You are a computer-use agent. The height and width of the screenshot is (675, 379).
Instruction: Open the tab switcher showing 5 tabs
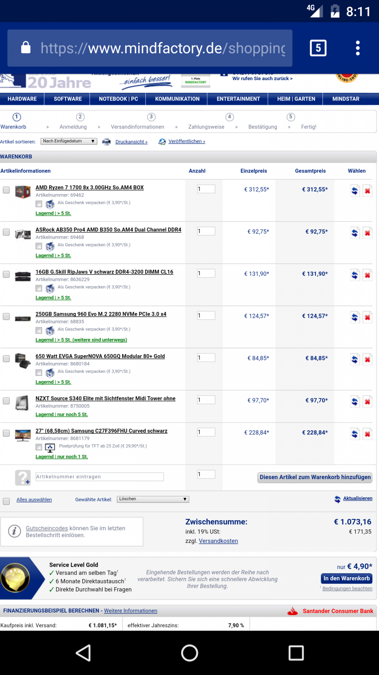point(318,48)
